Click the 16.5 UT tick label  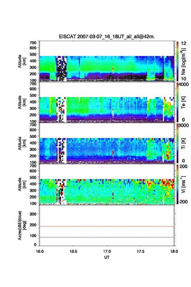[73, 251]
